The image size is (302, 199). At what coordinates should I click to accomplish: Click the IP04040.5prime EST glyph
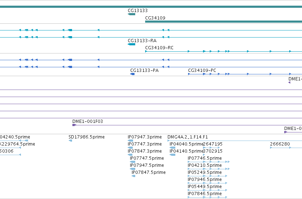click(x=172, y=148)
